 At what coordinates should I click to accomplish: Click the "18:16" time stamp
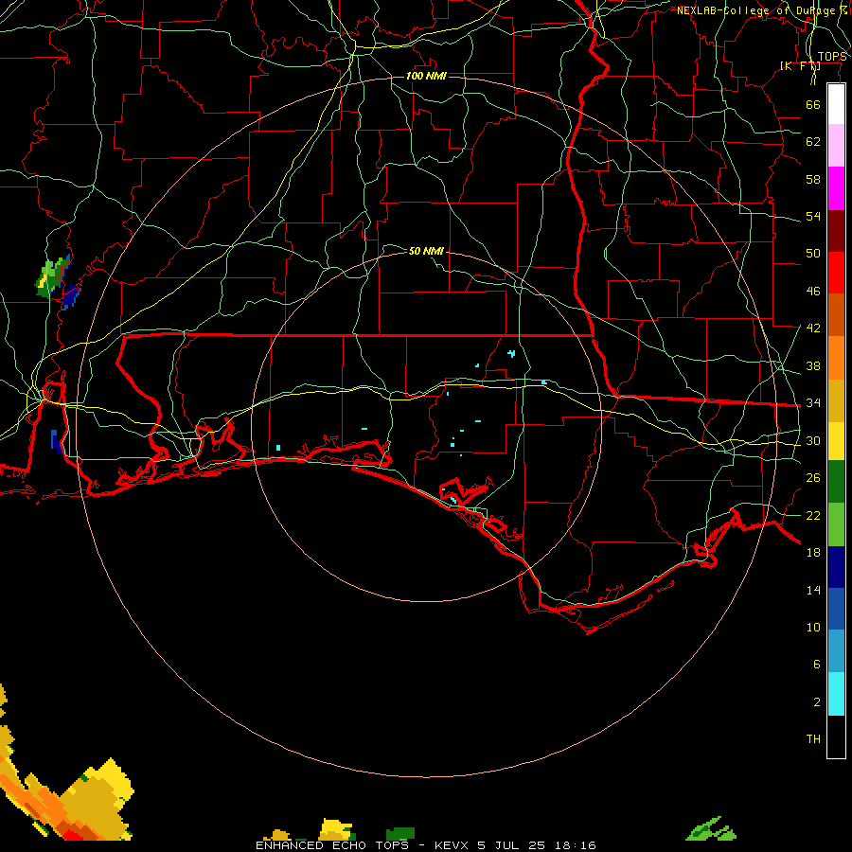click(x=577, y=845)
